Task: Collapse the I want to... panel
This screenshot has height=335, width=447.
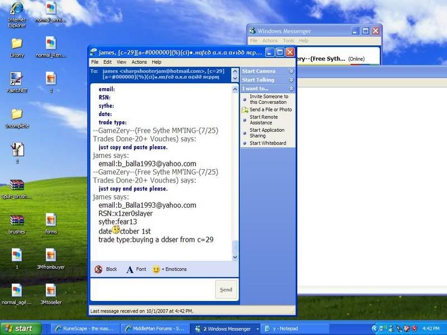Action: (x=291, y=89)
